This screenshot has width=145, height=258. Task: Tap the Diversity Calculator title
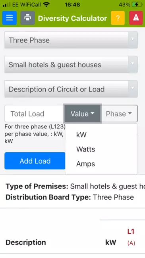tap(72, 18)
